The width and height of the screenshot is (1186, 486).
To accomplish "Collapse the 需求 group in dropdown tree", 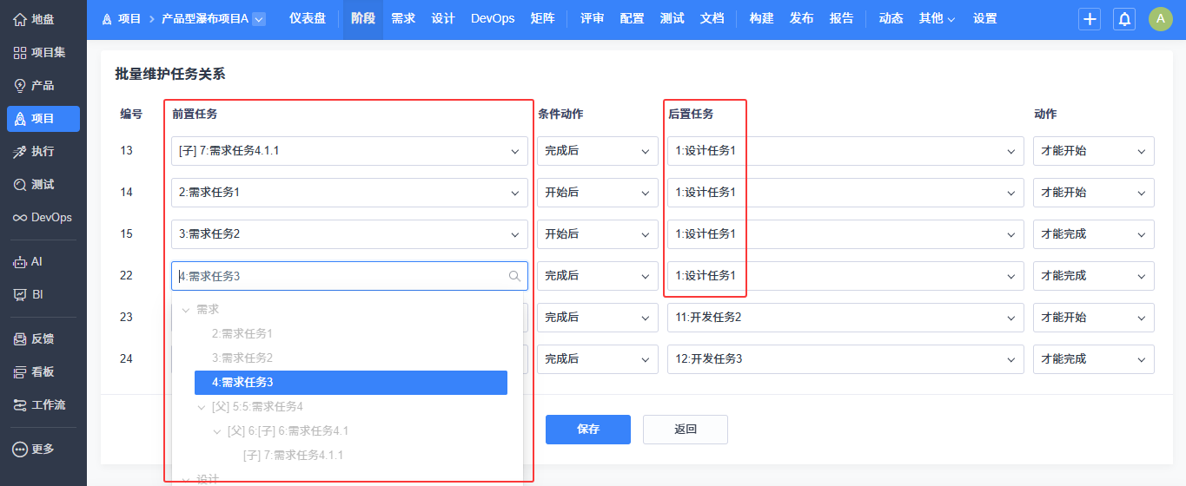I will click(x=185, y=309).
